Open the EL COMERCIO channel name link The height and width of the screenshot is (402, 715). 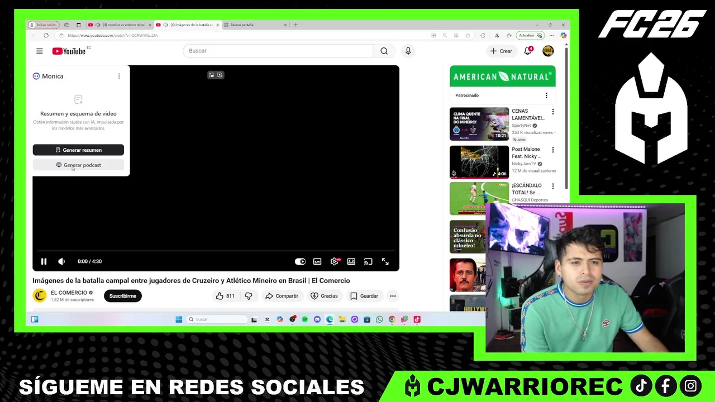[69, 293]
